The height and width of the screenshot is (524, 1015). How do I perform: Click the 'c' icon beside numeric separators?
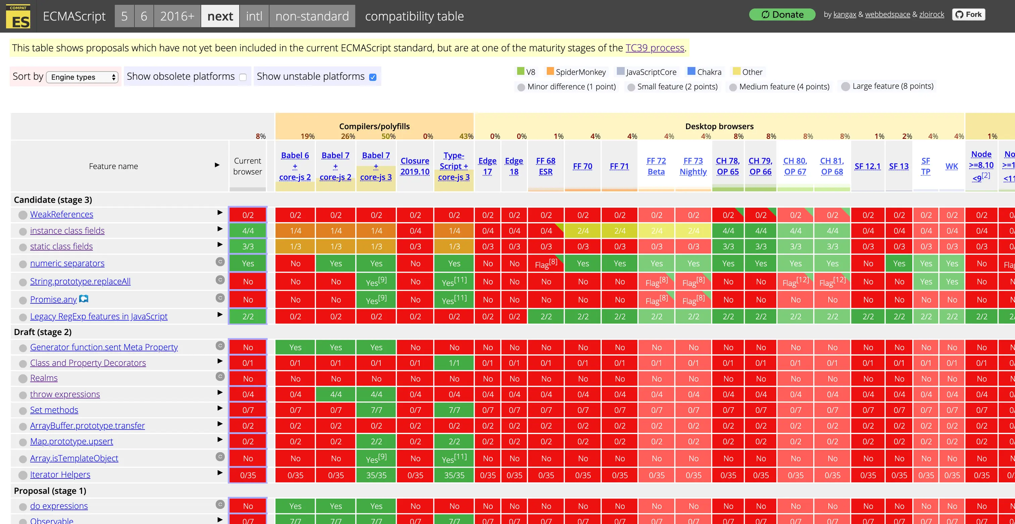[x=220, y=261]
